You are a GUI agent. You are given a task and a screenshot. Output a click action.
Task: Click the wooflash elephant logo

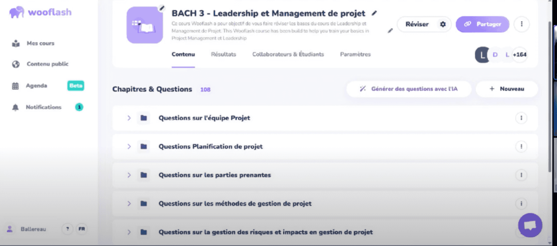pos(16,12)
